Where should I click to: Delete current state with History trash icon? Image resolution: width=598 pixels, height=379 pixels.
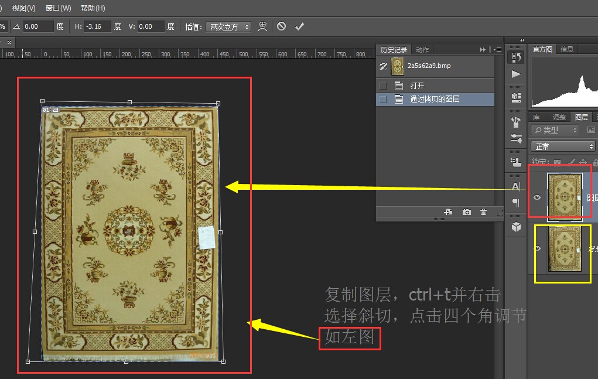click(483, 212)
